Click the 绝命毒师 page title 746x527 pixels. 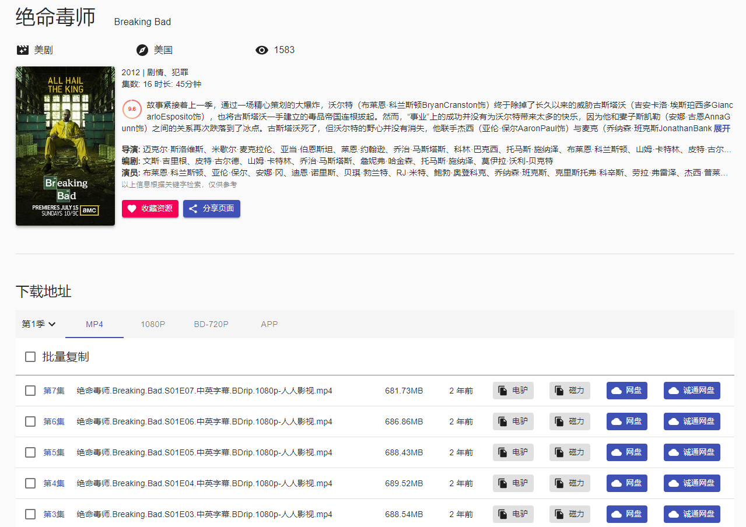click(x=55, y=17)
